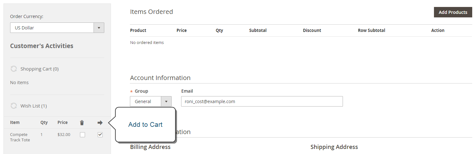
Task: Click the Add to Cart tooltip
Action: pyautogui.click(x=145, y=125)
